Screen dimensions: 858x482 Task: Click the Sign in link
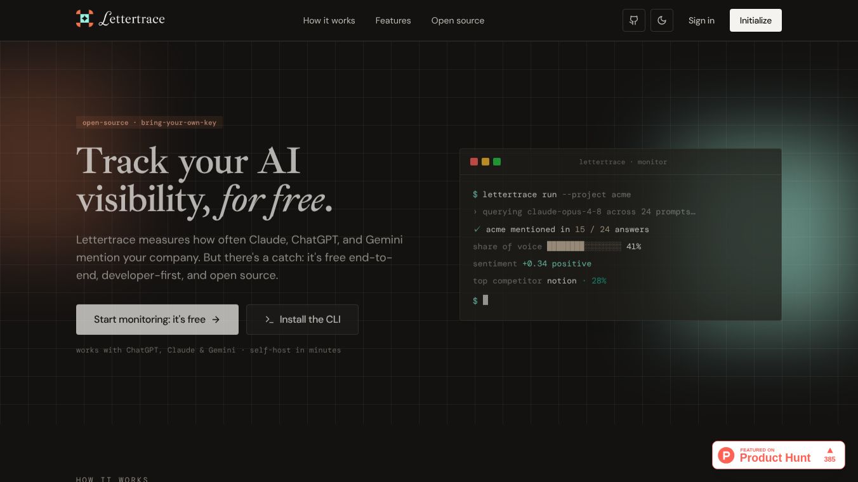pyautogui.click(x=701, y=20)
